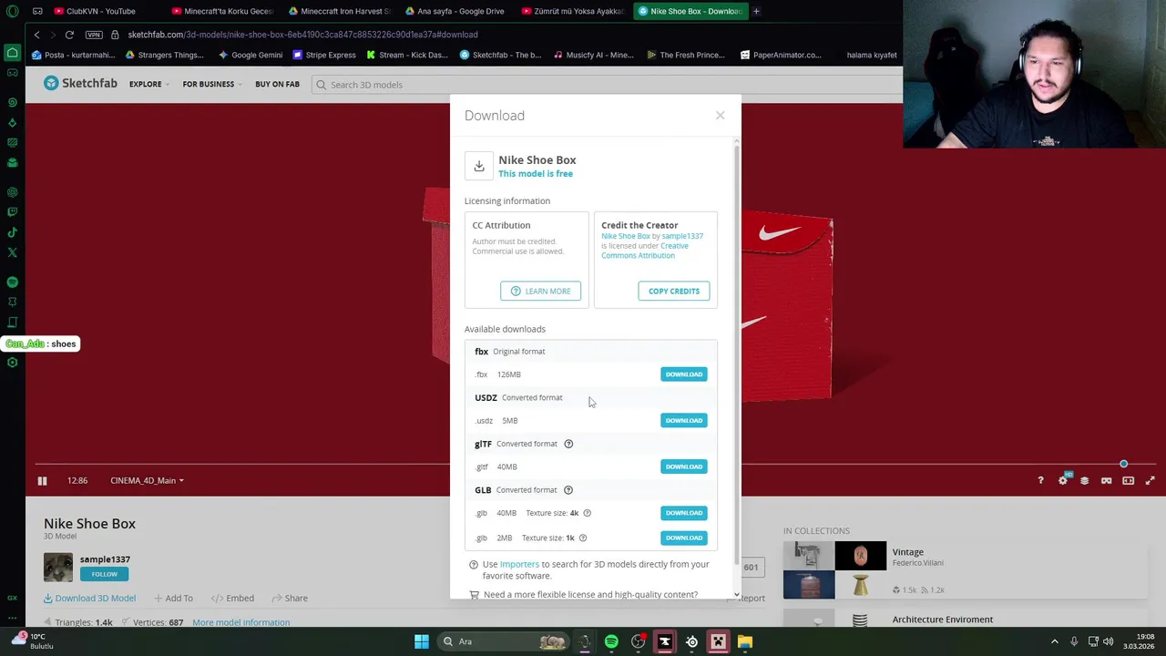The image size is (1166, 656).
Task: Click Download 3D Model below the viewer
Action: point(89,598)
